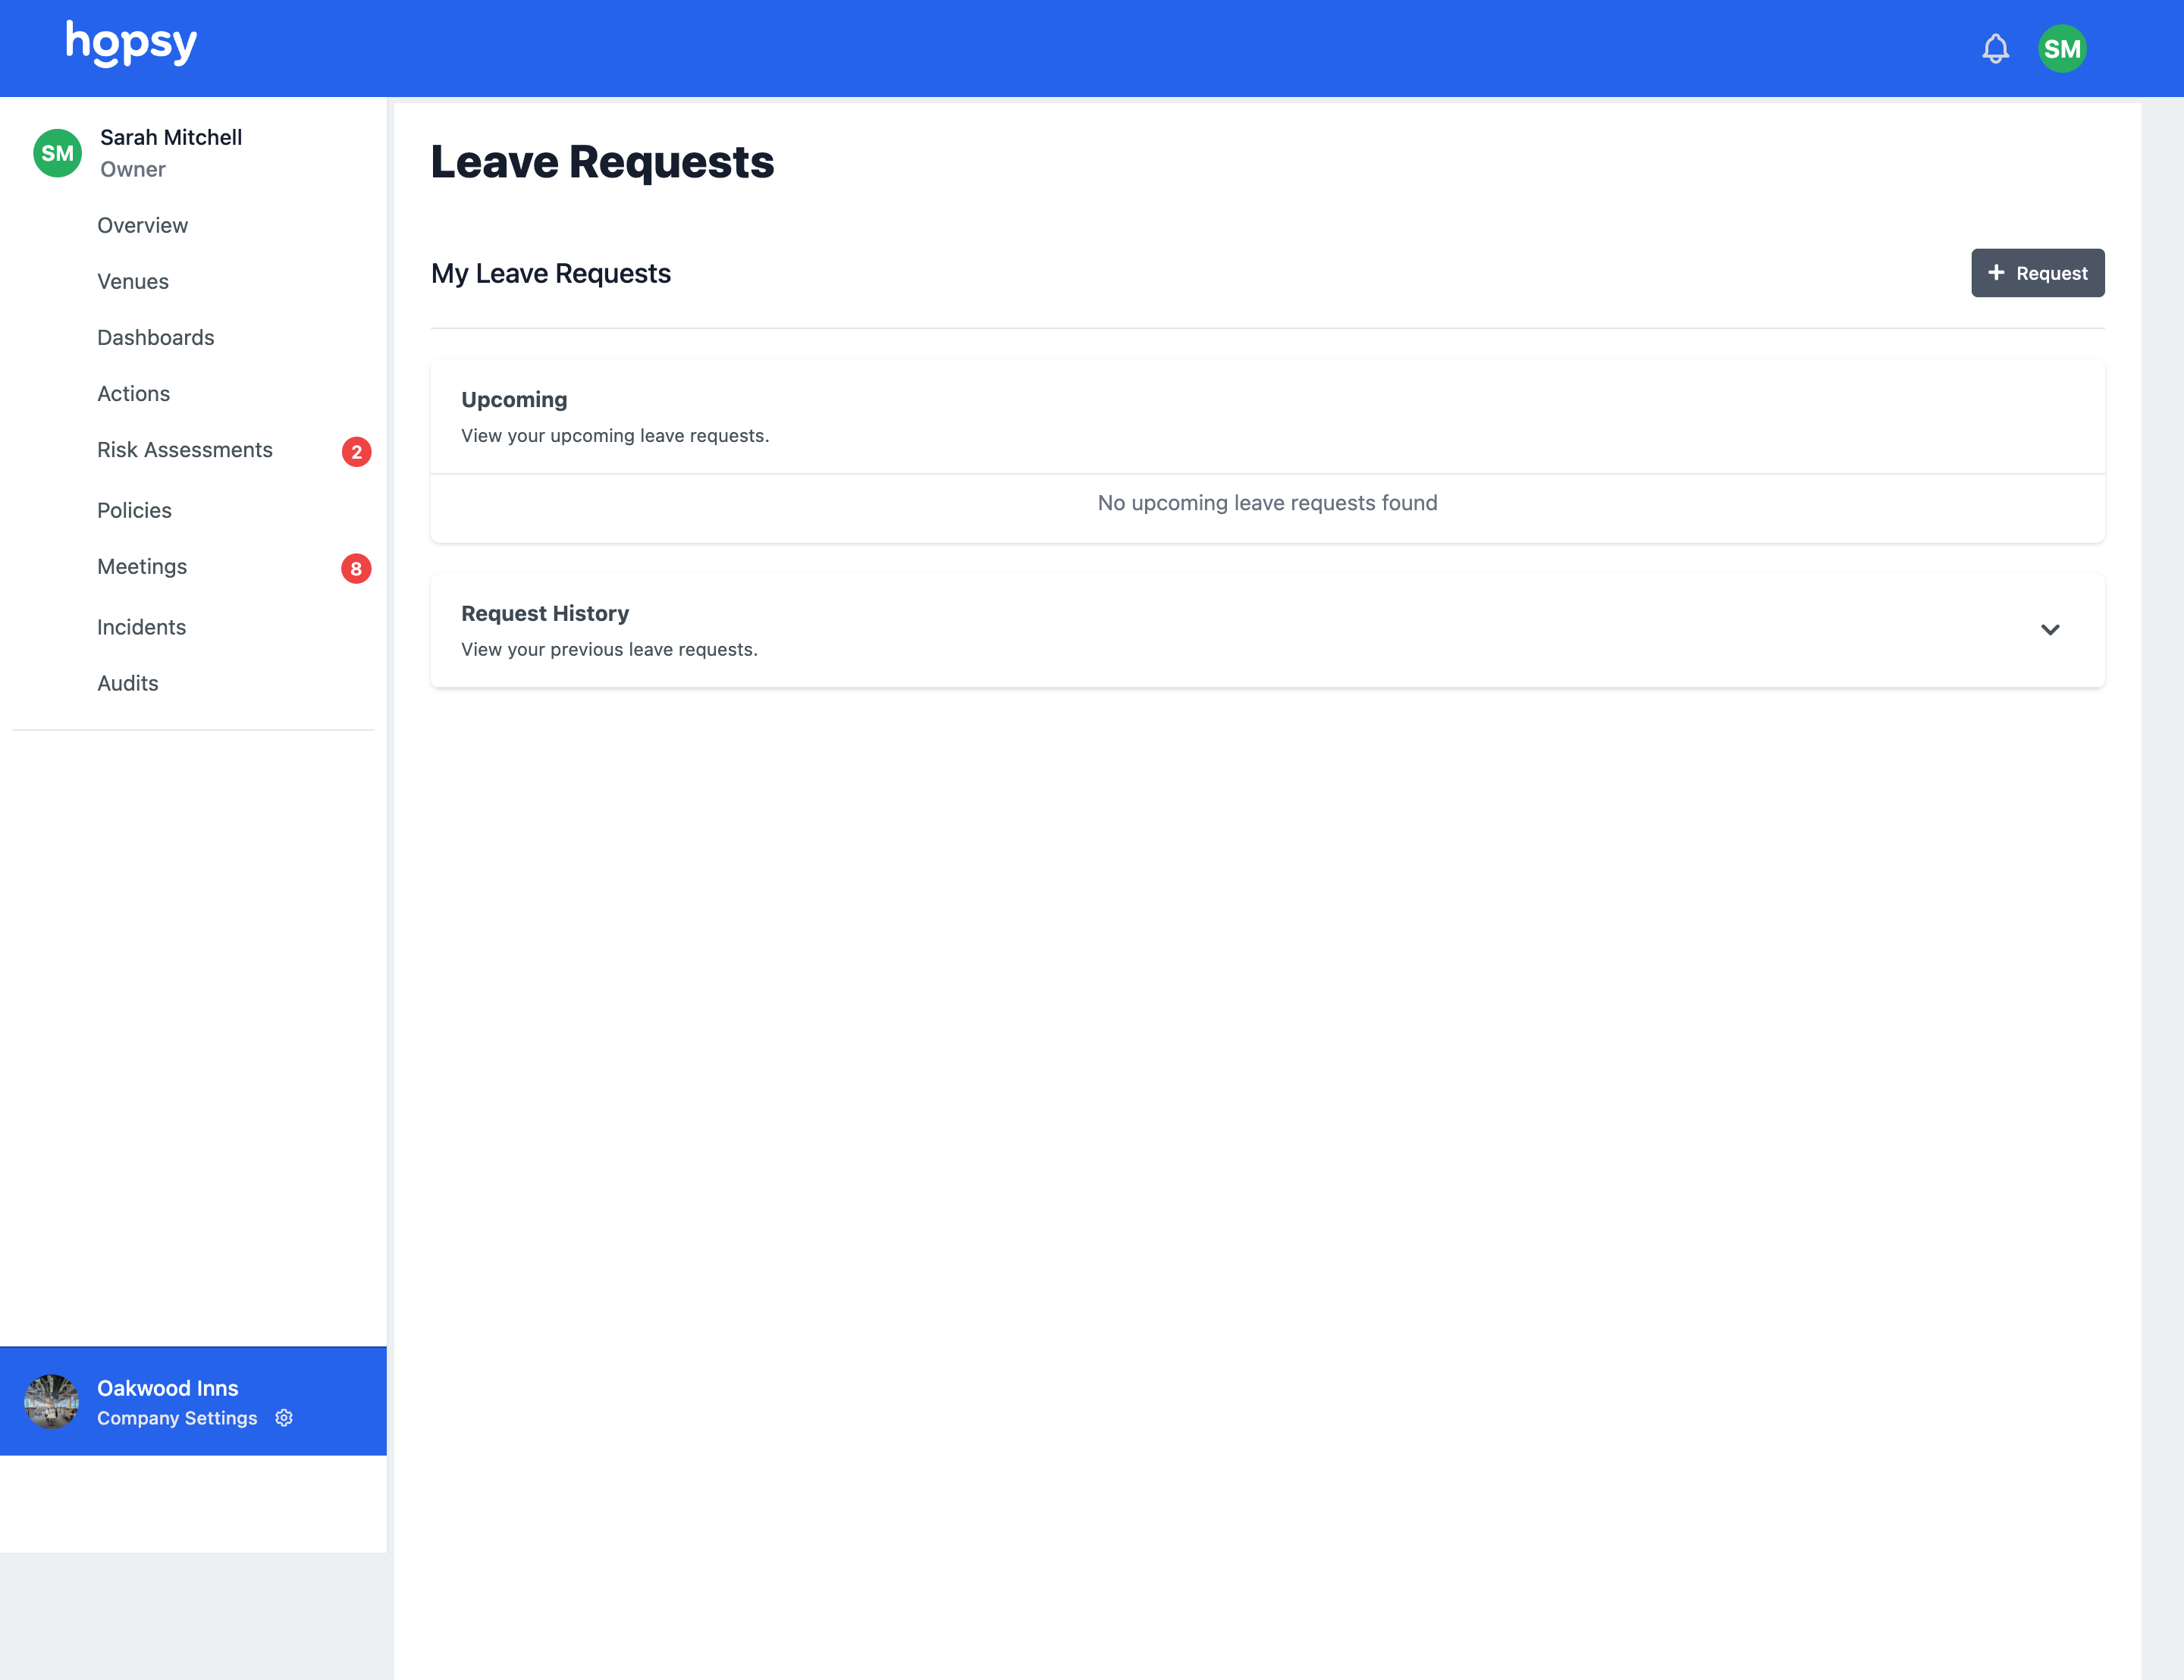Click the Sarah Mitchell name
Screen dimensions: 2184x1680
click(x=171, y=137)
